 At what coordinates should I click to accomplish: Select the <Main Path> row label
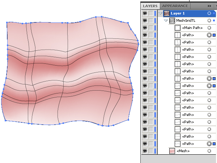point(192,28)
